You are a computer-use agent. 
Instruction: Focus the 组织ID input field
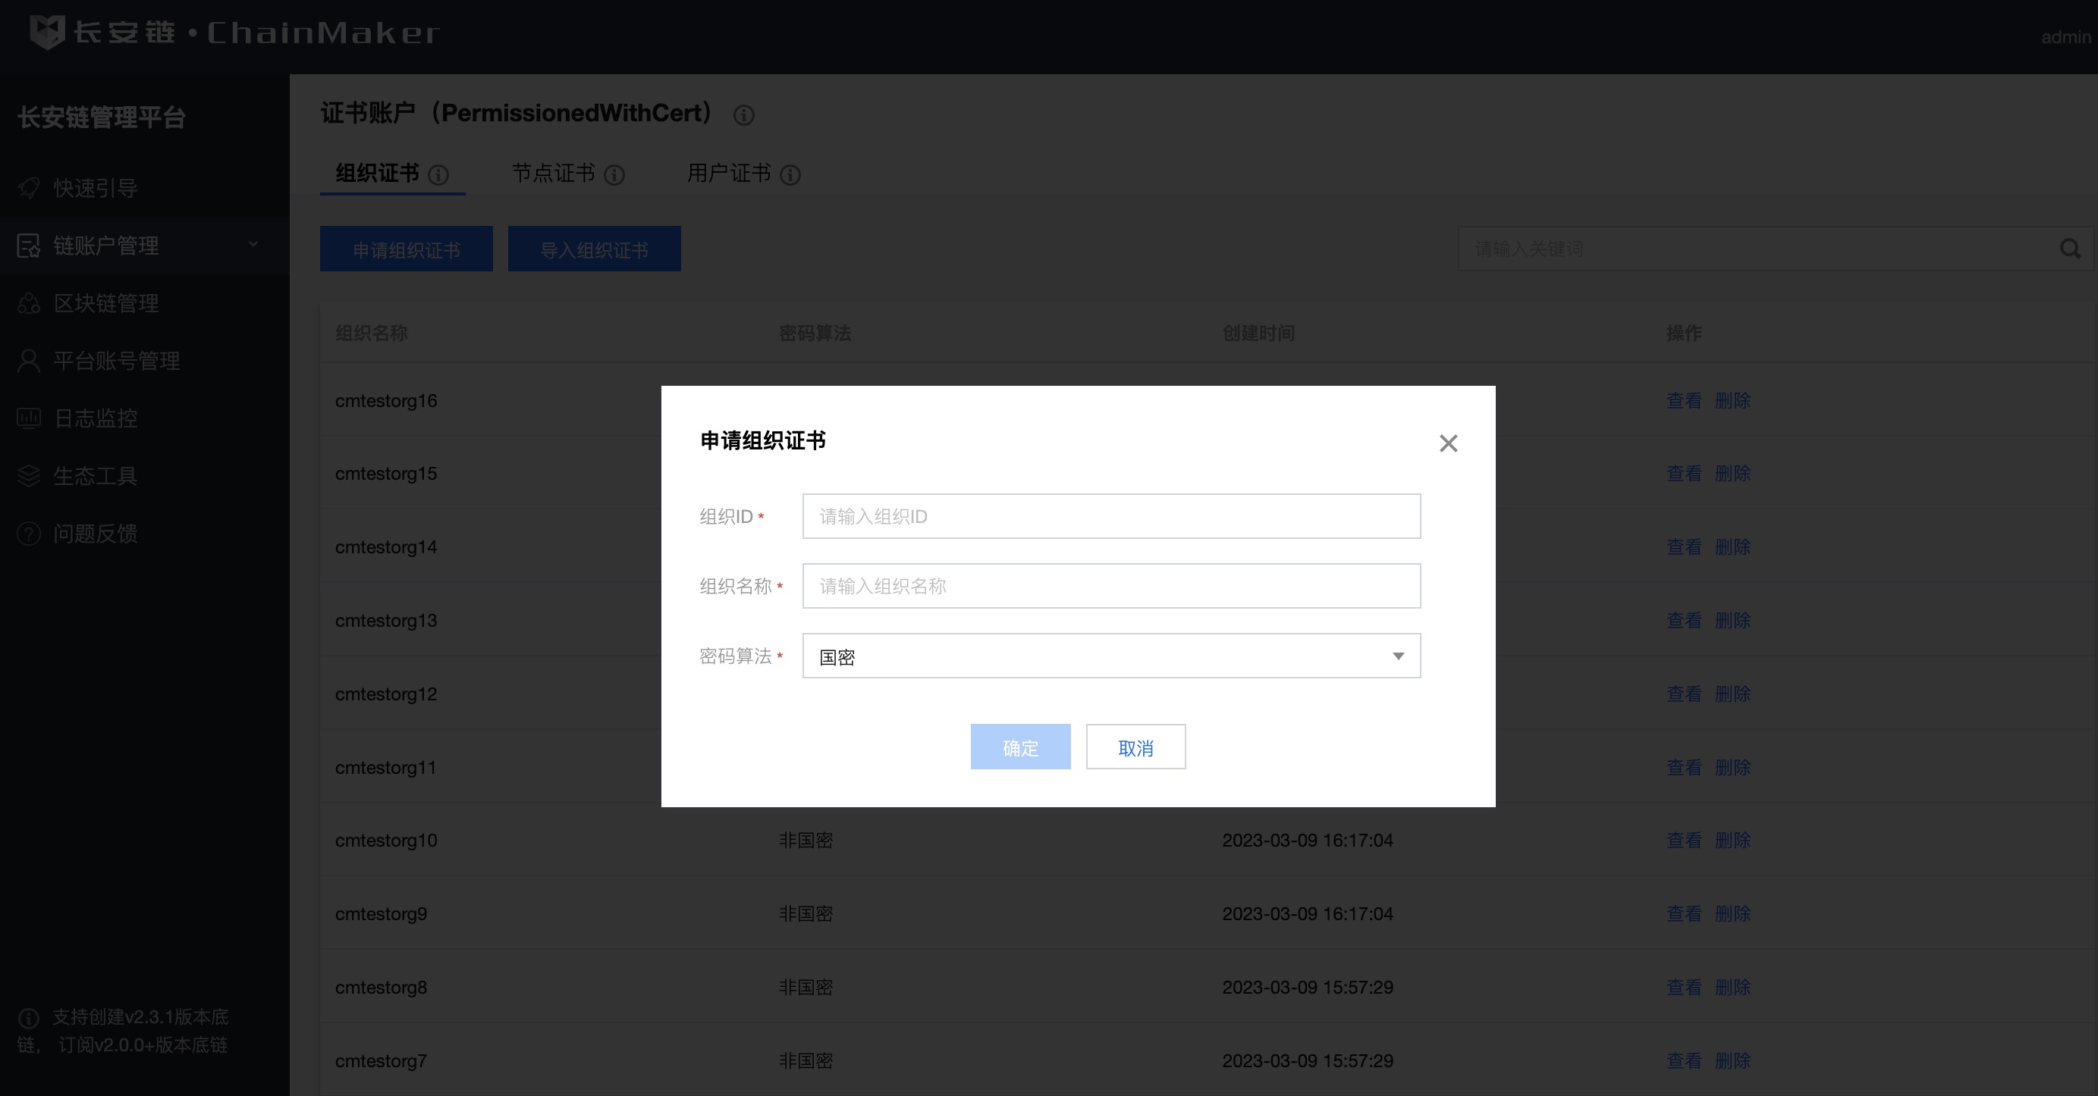[x=1110, y=516]
